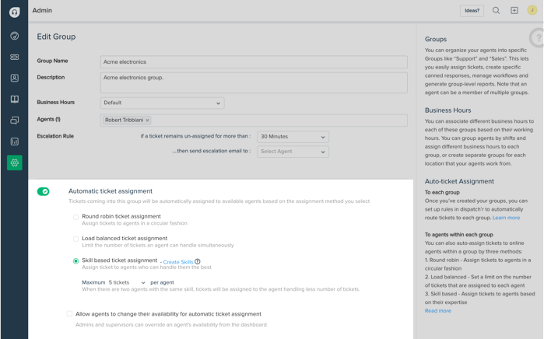Click the search magnifier icon
The image size is (544, 339).
[496, 11]
